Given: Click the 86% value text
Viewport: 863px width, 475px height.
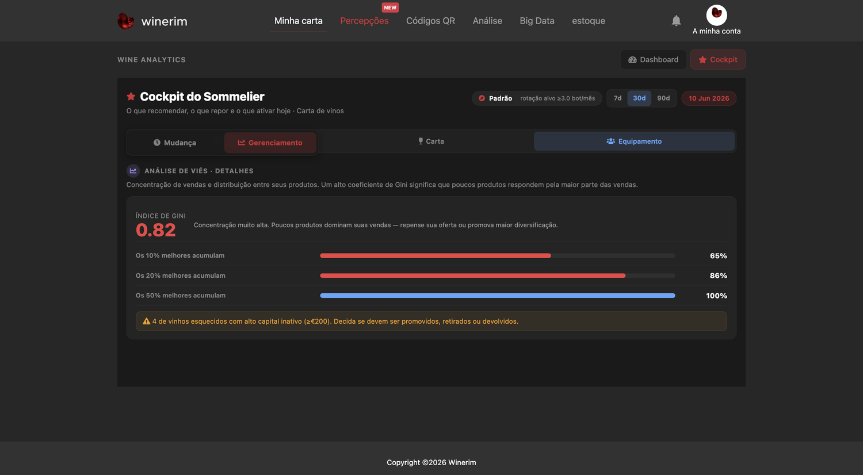Looking at the screenshot, I should [x=719, y=275].
